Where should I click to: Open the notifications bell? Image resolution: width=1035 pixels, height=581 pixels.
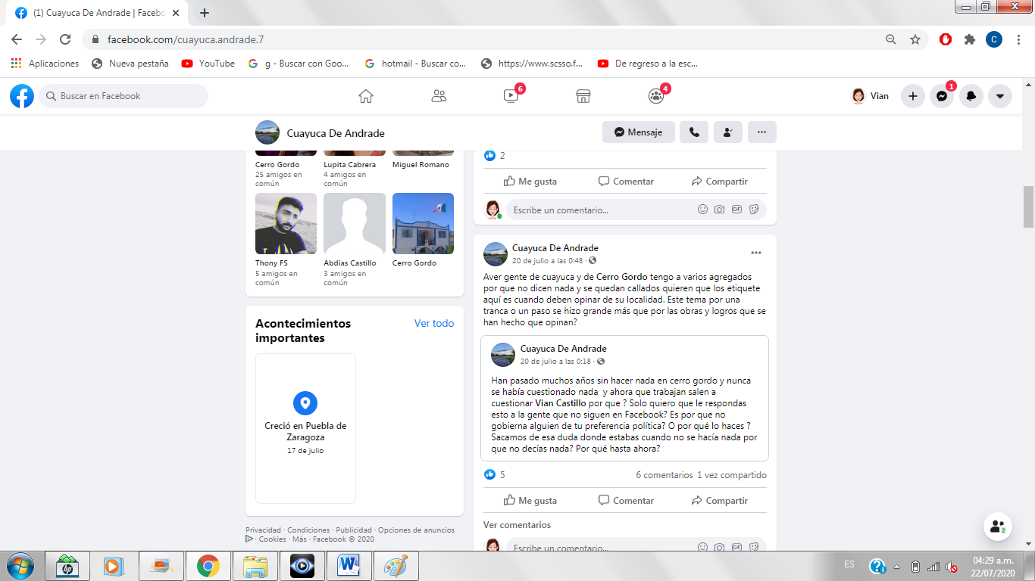pos(971,96)
